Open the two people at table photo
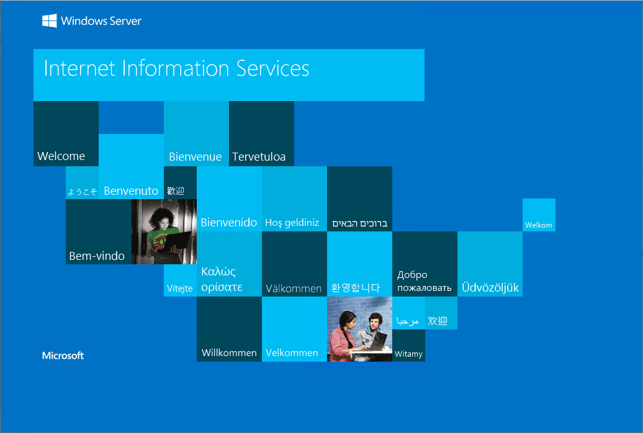Viewport: 643px width, 433px height. [x=359, y=329]
